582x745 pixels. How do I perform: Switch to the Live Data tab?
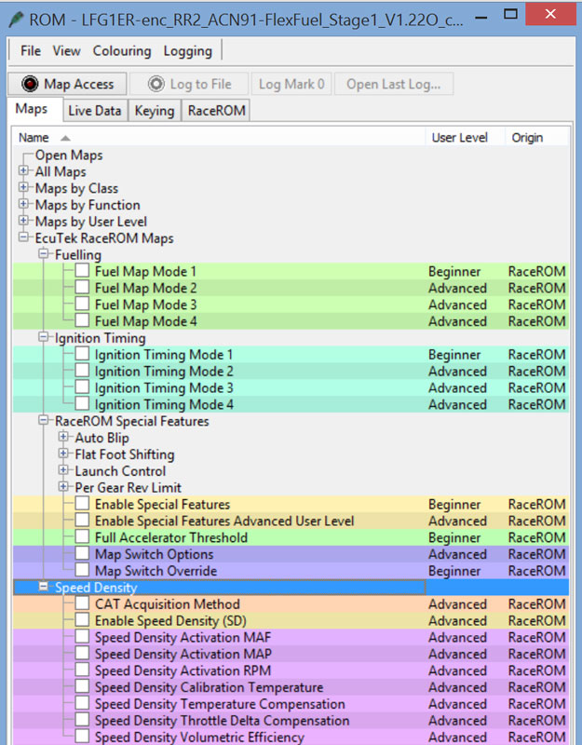tap(95, 111)
